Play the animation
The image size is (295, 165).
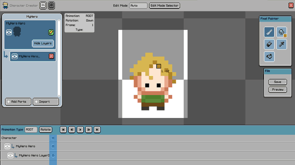click(80, 130)
